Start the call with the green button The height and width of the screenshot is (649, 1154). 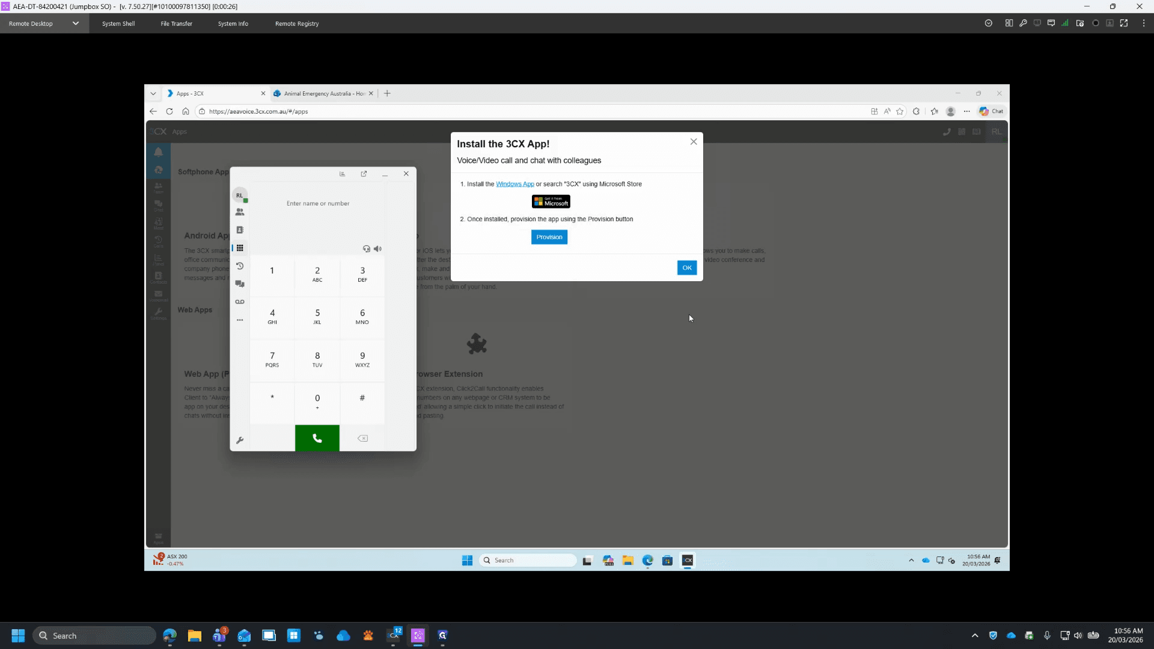pyautogui.click(x=317, y=438)
